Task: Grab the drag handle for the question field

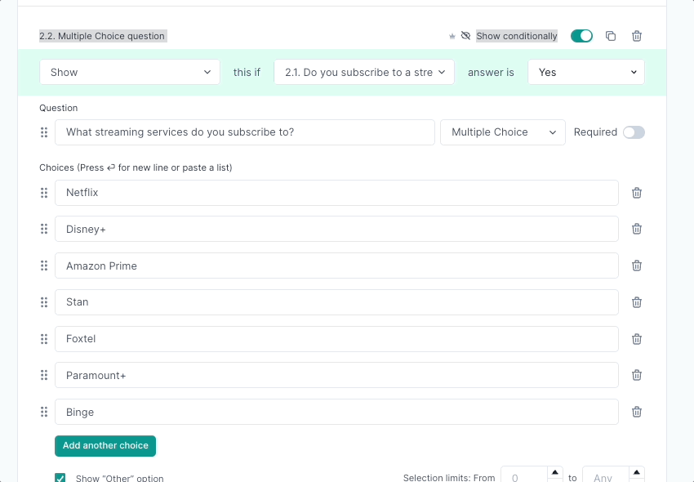Action: (44, 132)
